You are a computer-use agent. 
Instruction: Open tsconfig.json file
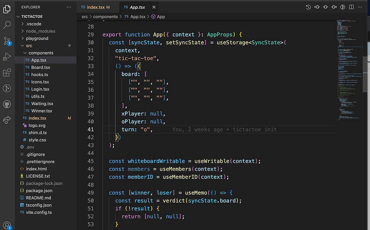click(46, 205)
